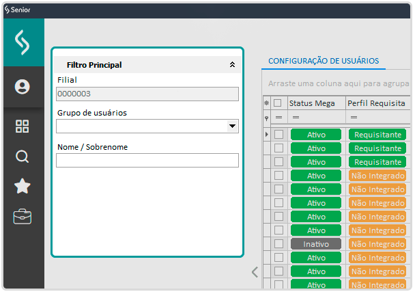
Task: Open the user profile icon
Action: click(x=23, y=87)
